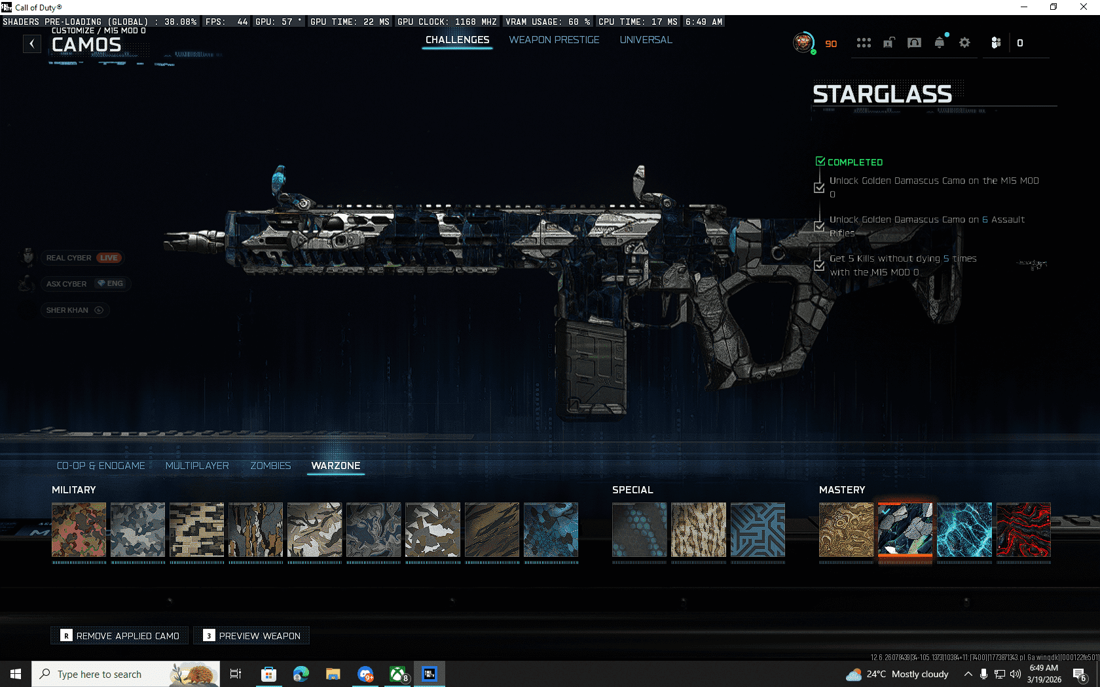The height and width of the screenshot is (687, 1100).
Task: Switch to Weapon Prestige tab
Action: click(554, 40)
